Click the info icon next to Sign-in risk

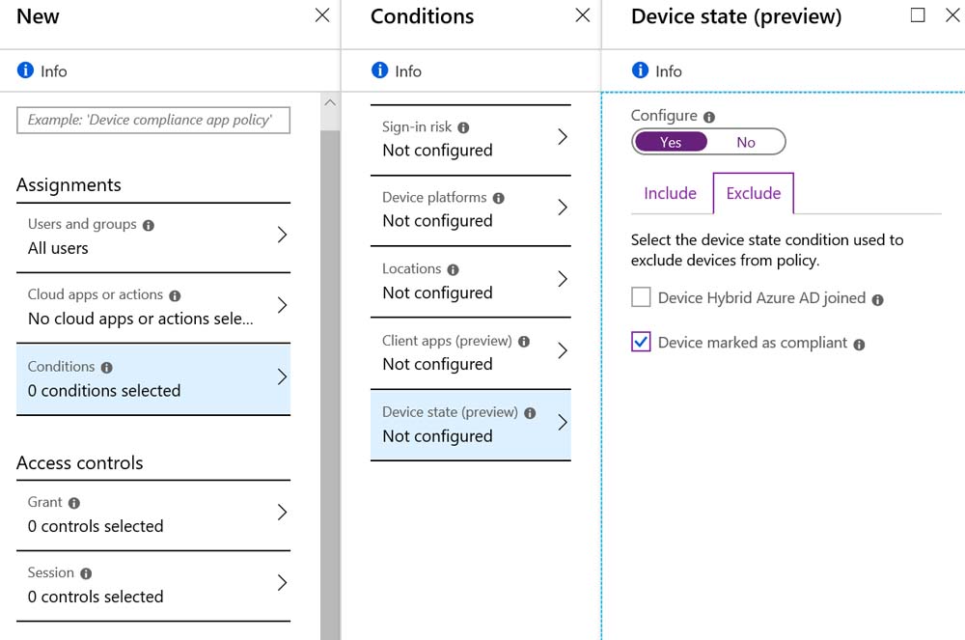[463, 127]
